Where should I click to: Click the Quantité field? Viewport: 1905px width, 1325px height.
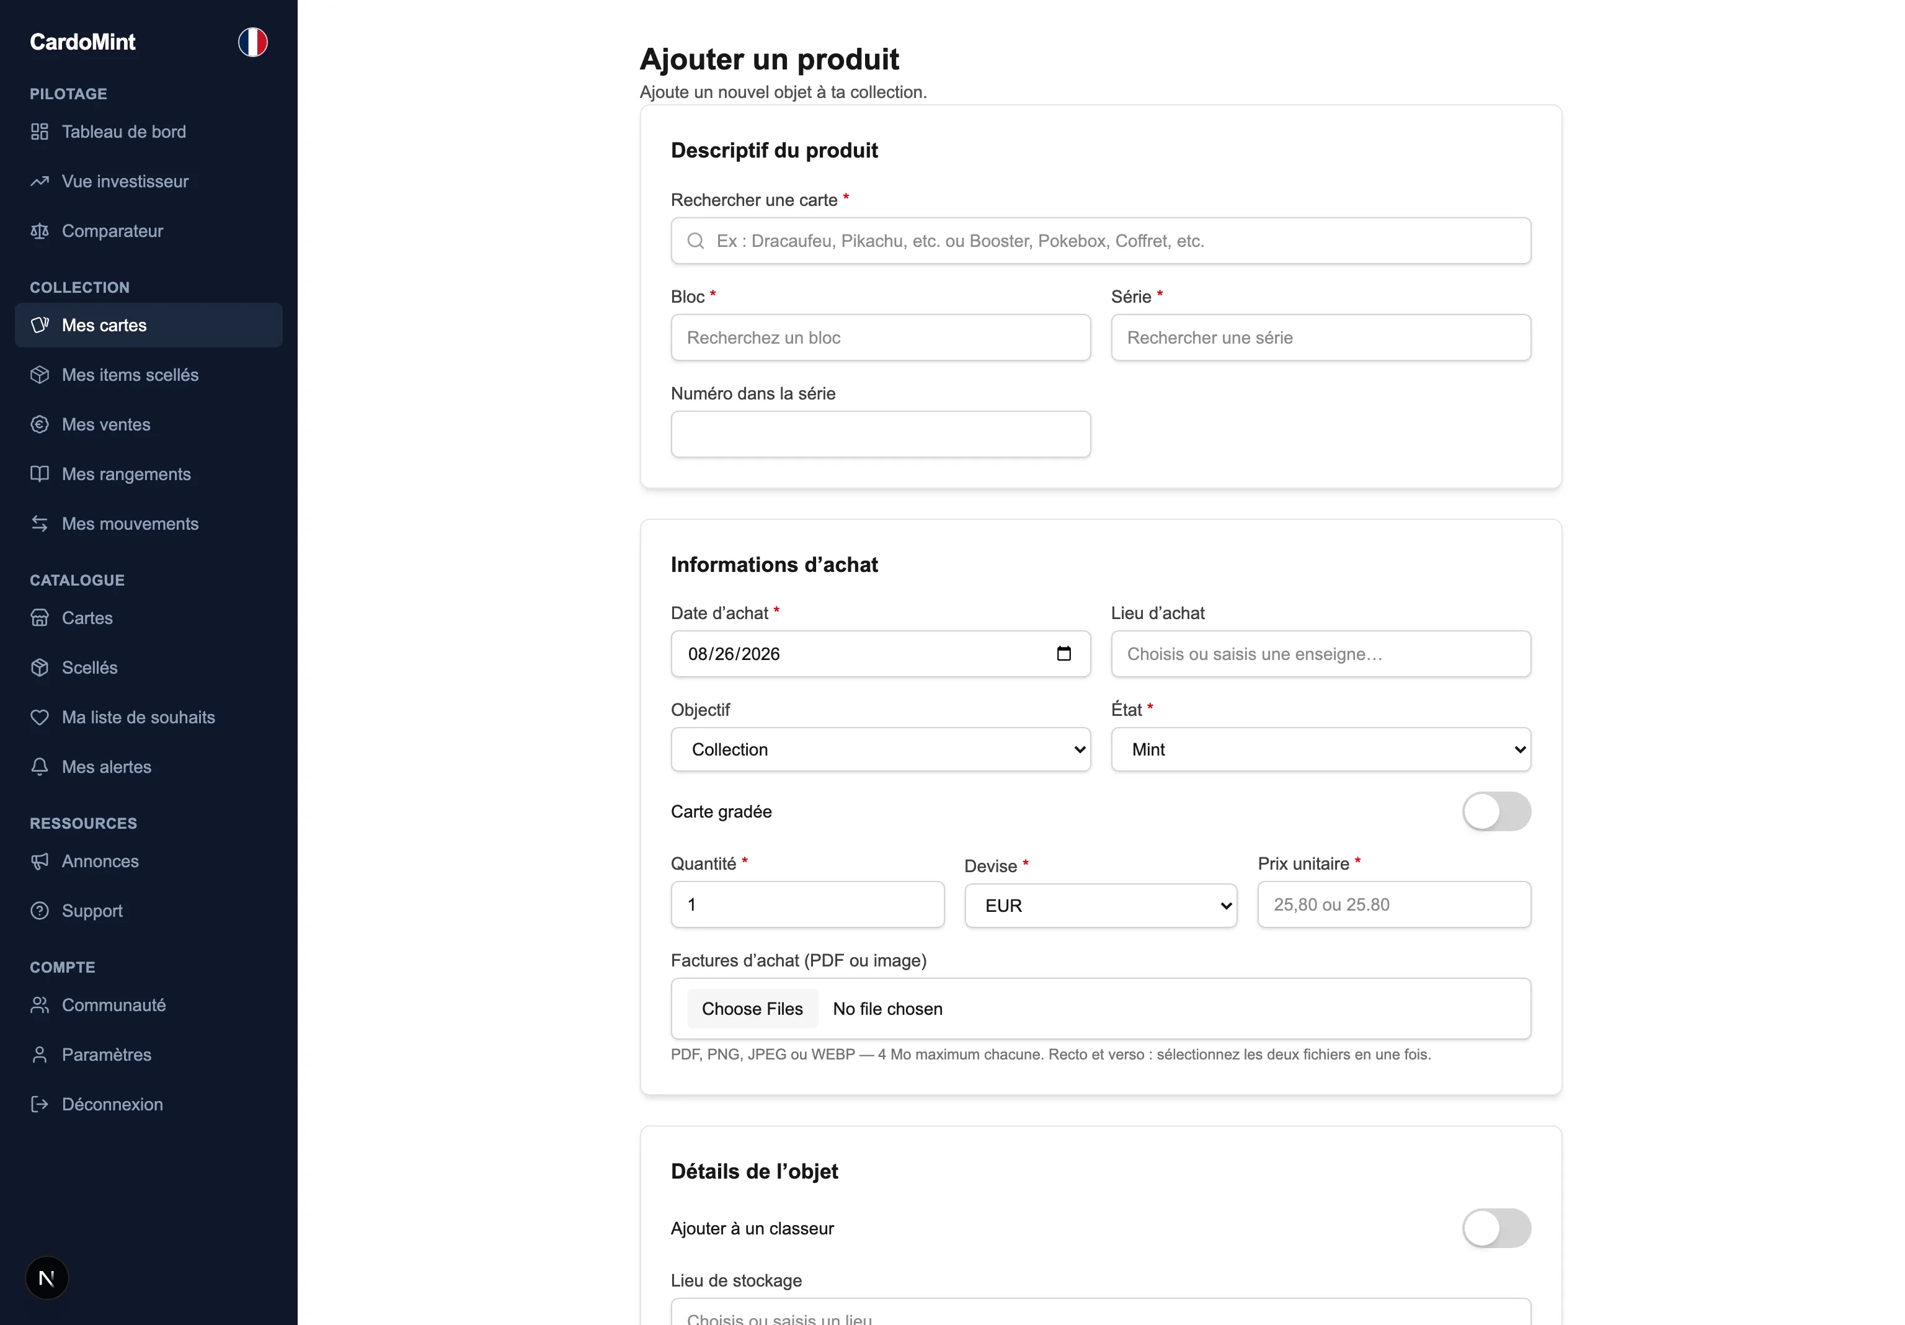point(807,905)
